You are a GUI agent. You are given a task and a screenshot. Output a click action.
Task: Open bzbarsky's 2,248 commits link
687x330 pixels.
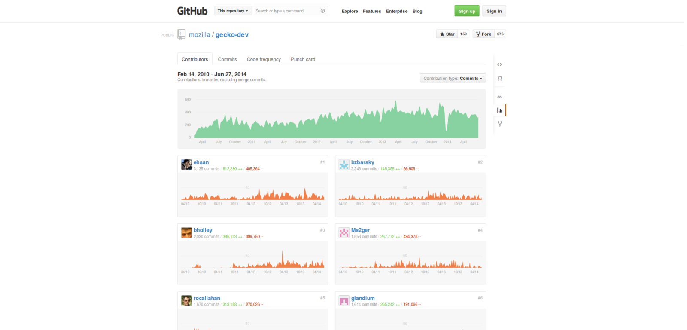click(364, 169)
